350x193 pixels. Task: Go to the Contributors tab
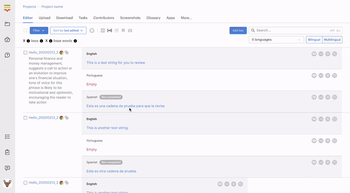click(x=104, y=18)
